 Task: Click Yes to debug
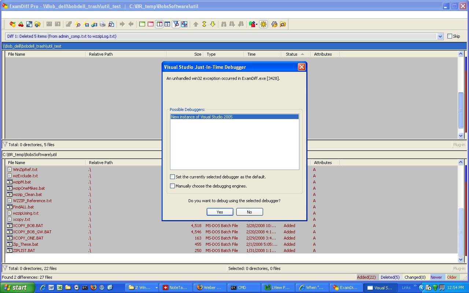[x=220, y=212]
